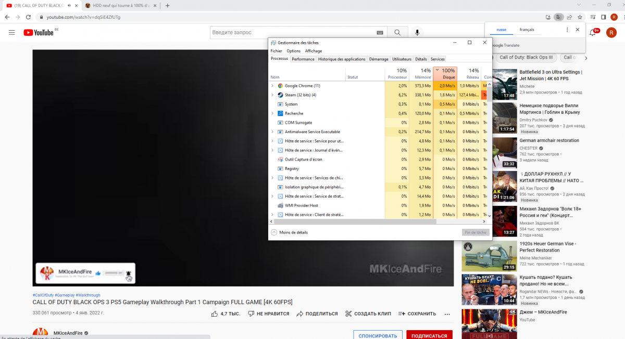This screenshot has width=625, height=339.
Task: Mute the Call of Duty tab audio icon
Action: click(69, 5)
